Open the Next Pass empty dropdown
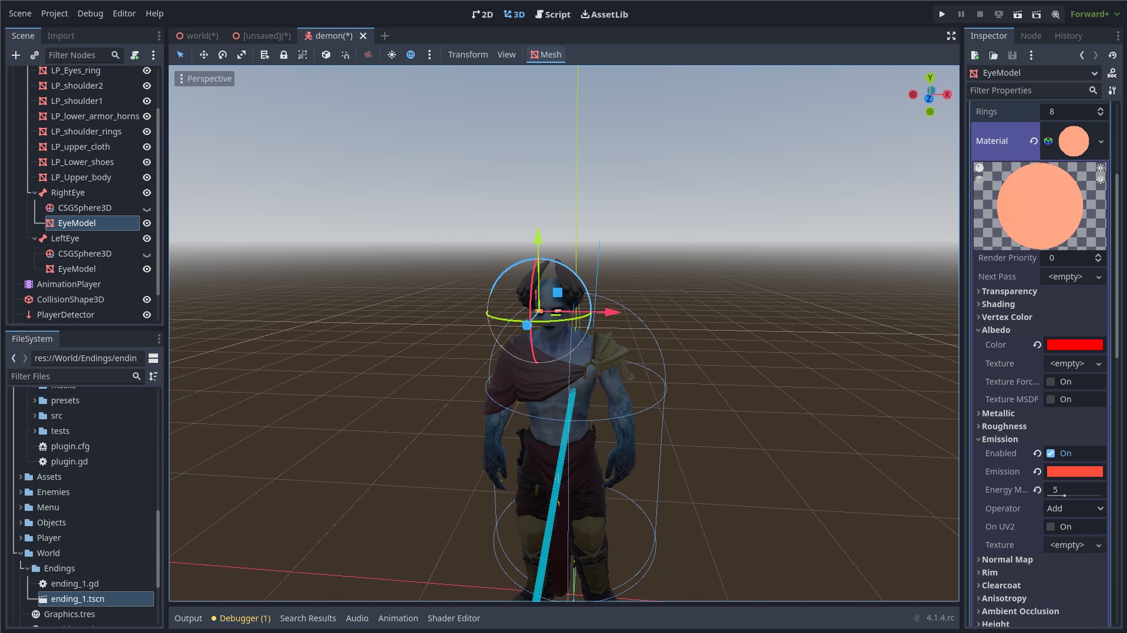The height and width of the screenshot is (633, 1127). (1074, 277)
